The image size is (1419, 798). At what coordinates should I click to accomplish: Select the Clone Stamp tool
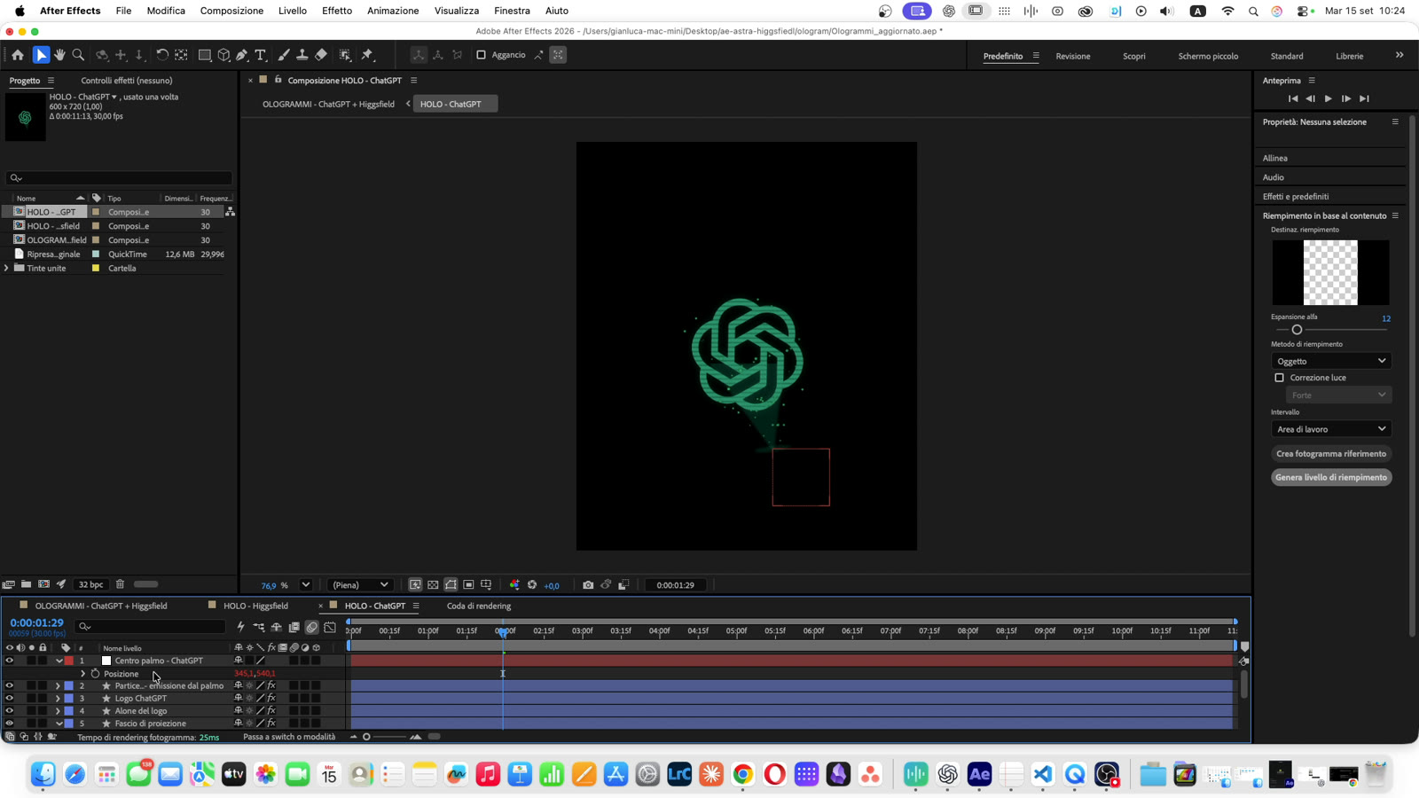302,55
